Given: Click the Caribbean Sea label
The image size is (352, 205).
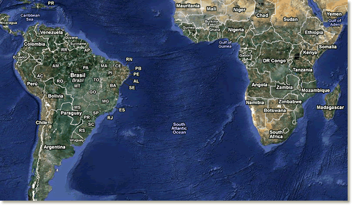Looking at the screenshot, I should [30, 17].
